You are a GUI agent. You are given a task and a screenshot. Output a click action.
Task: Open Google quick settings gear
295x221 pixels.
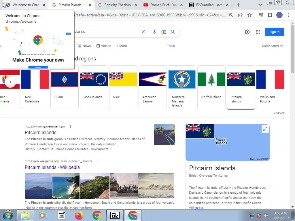pos(247,32)
